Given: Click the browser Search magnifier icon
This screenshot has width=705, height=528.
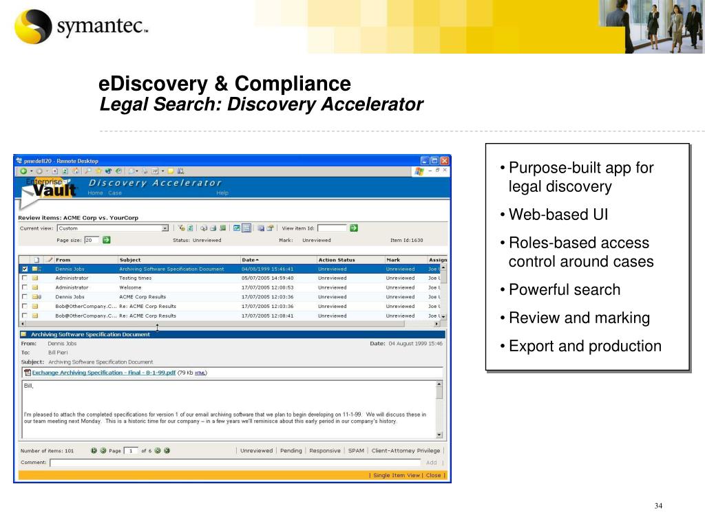Looking at the screenshot, I should pos(87,171).
